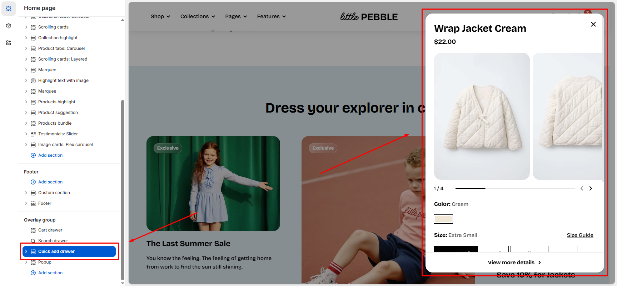
Task: Open the Size Guide link
Action: 580,235
